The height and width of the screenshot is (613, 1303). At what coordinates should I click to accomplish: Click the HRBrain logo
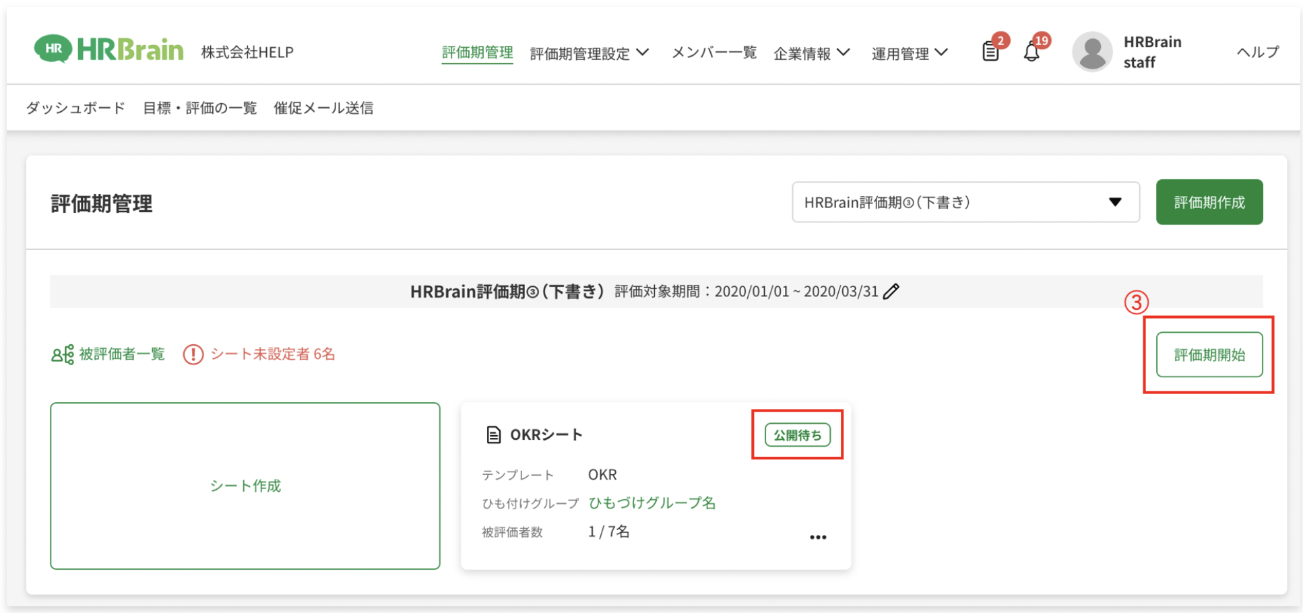(x=108, y=49)
